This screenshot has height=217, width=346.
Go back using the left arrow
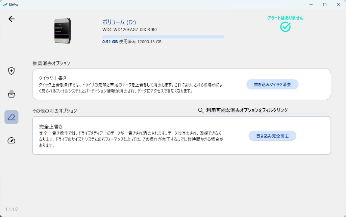[11, 19]
